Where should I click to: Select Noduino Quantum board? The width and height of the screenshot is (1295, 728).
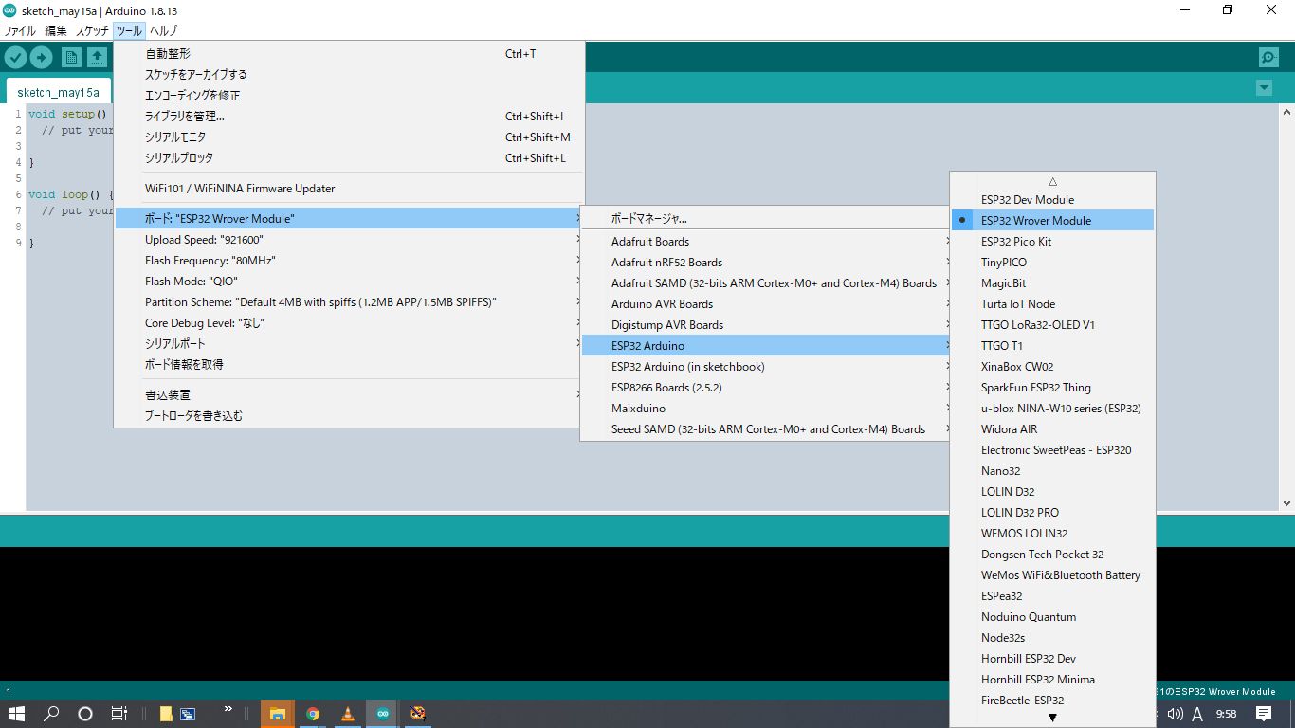pos(1052,617)
